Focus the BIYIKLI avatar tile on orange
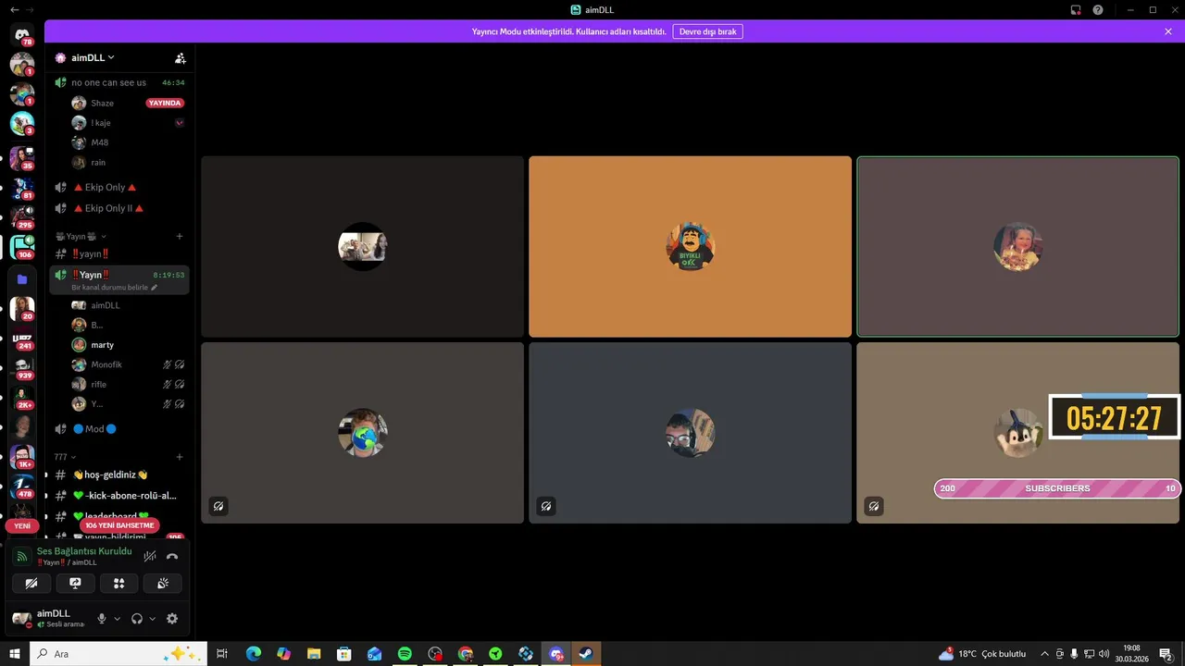This screenshot has height=666, width=1185. (690, 246)
